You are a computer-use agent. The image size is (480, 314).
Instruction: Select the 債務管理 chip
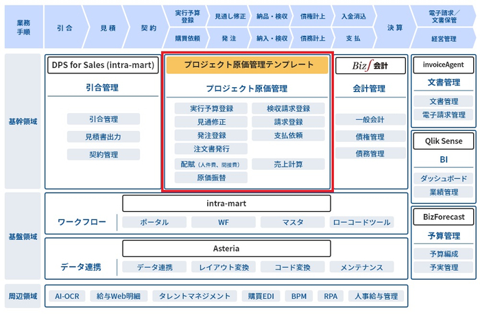[370, 154]
